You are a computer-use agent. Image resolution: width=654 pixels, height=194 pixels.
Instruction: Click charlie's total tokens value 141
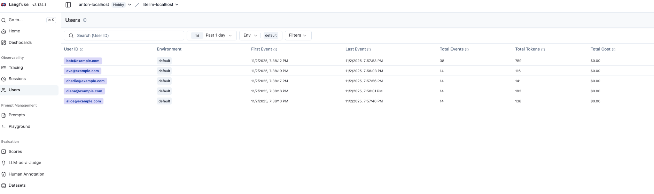click(x=518, y=81)
